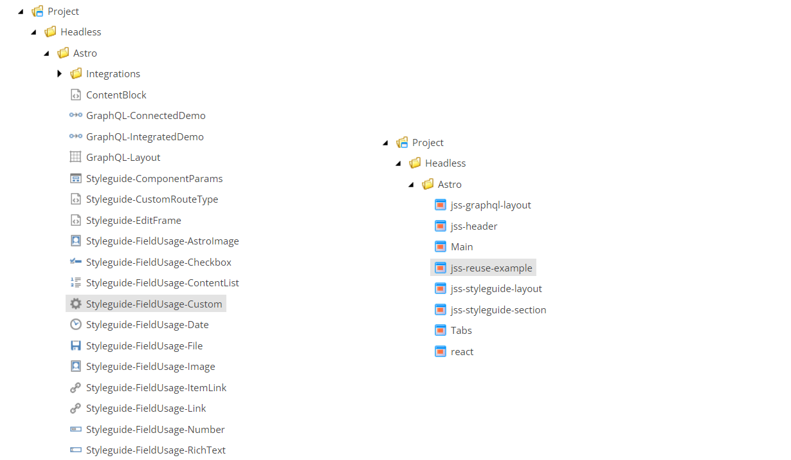Click the orange rendering icon beside jss-header

(441, 226)
